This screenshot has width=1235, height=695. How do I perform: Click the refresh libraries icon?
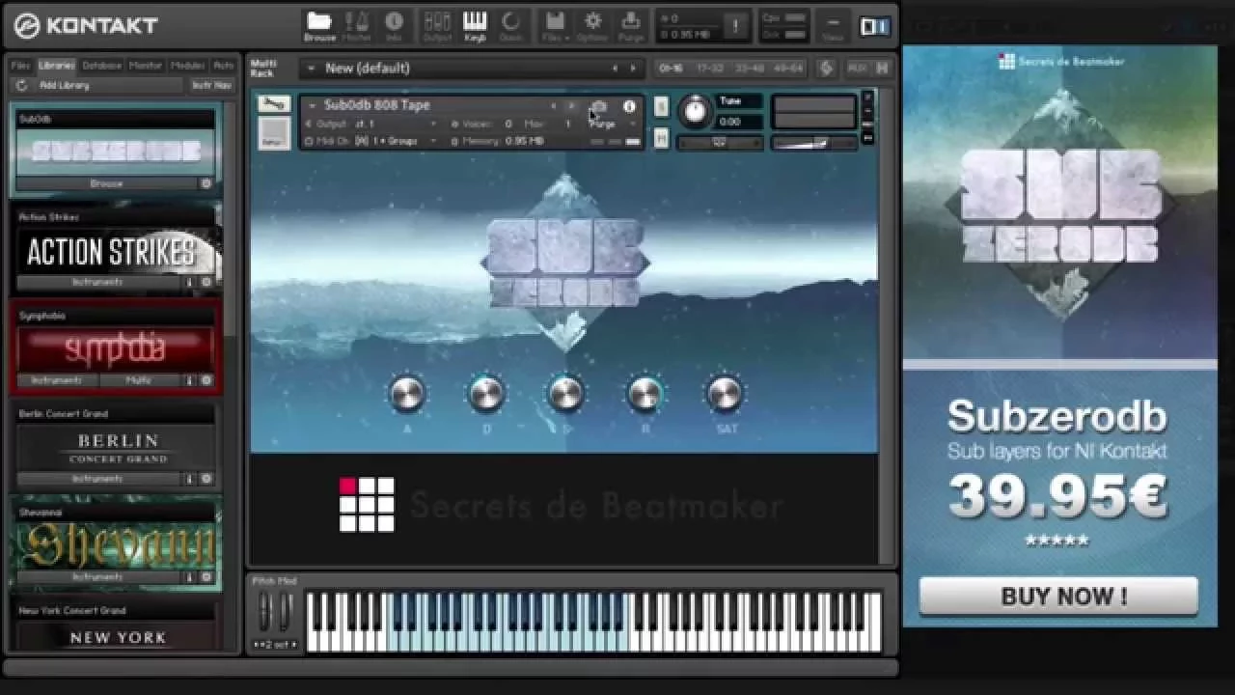[x=22, y=85]
